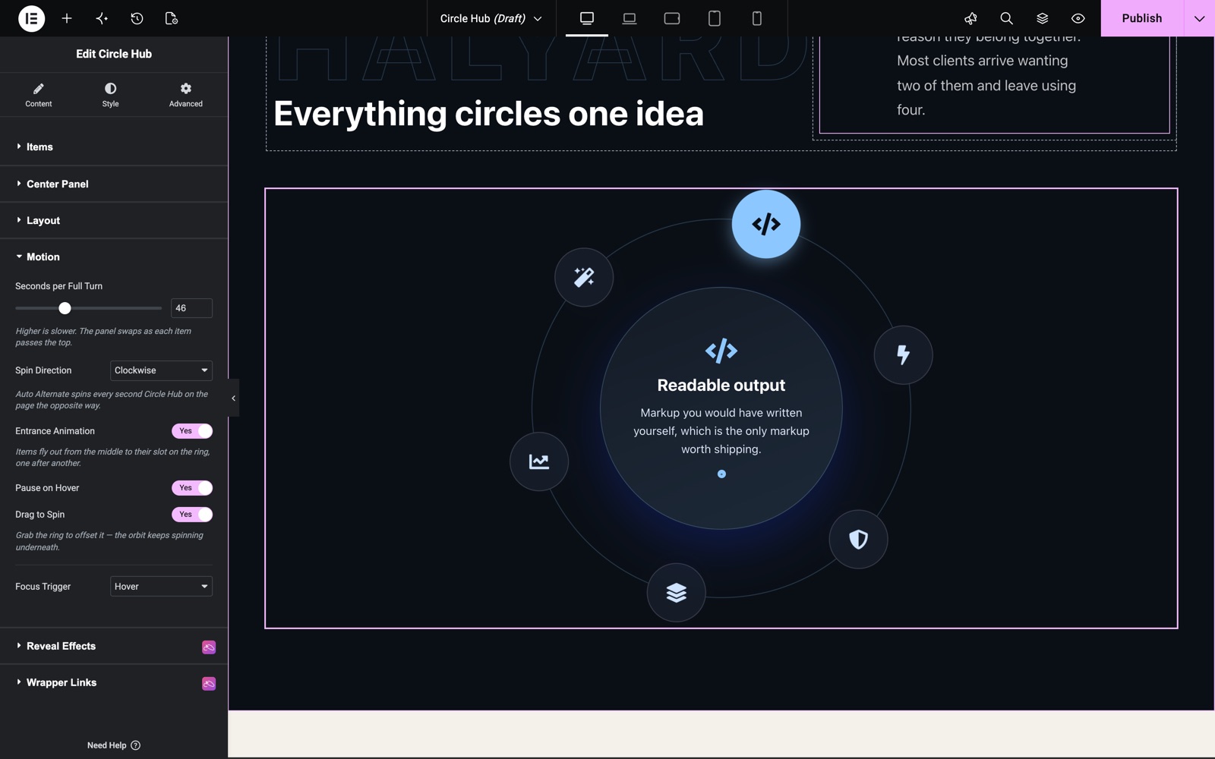
Task: Expand the Items section
Action: pos(114,147)
